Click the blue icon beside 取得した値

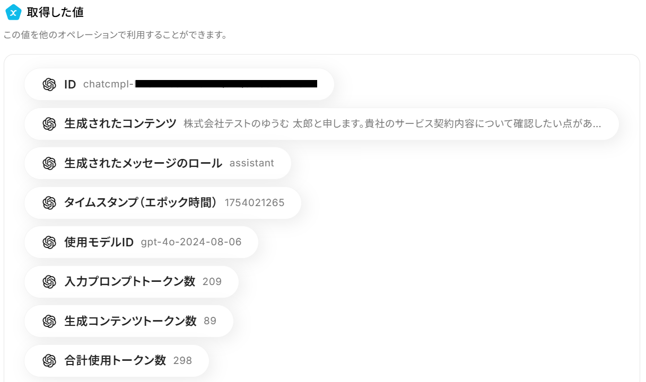point(13,12)
